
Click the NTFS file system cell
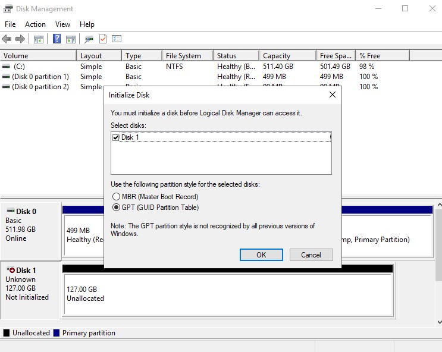point(174,67)
